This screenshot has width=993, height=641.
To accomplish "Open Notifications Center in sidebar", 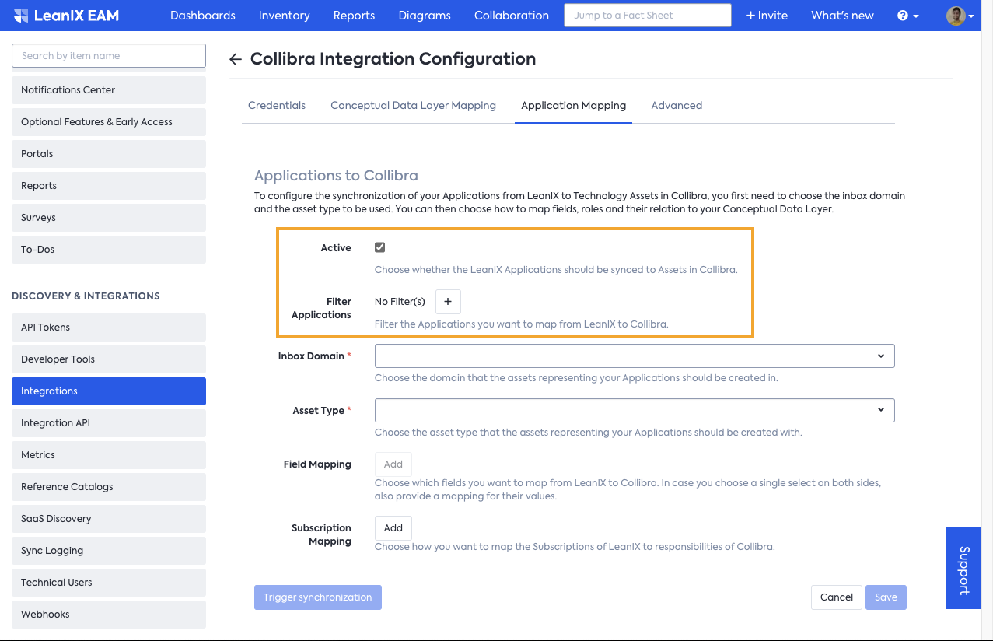I will tap(109, 90).
